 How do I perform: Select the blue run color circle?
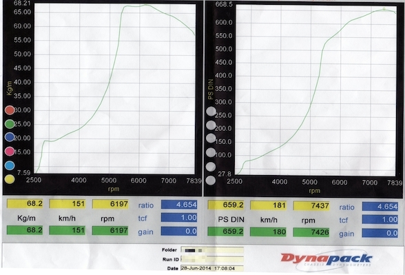pyautogui.click(x=10, y=137)
